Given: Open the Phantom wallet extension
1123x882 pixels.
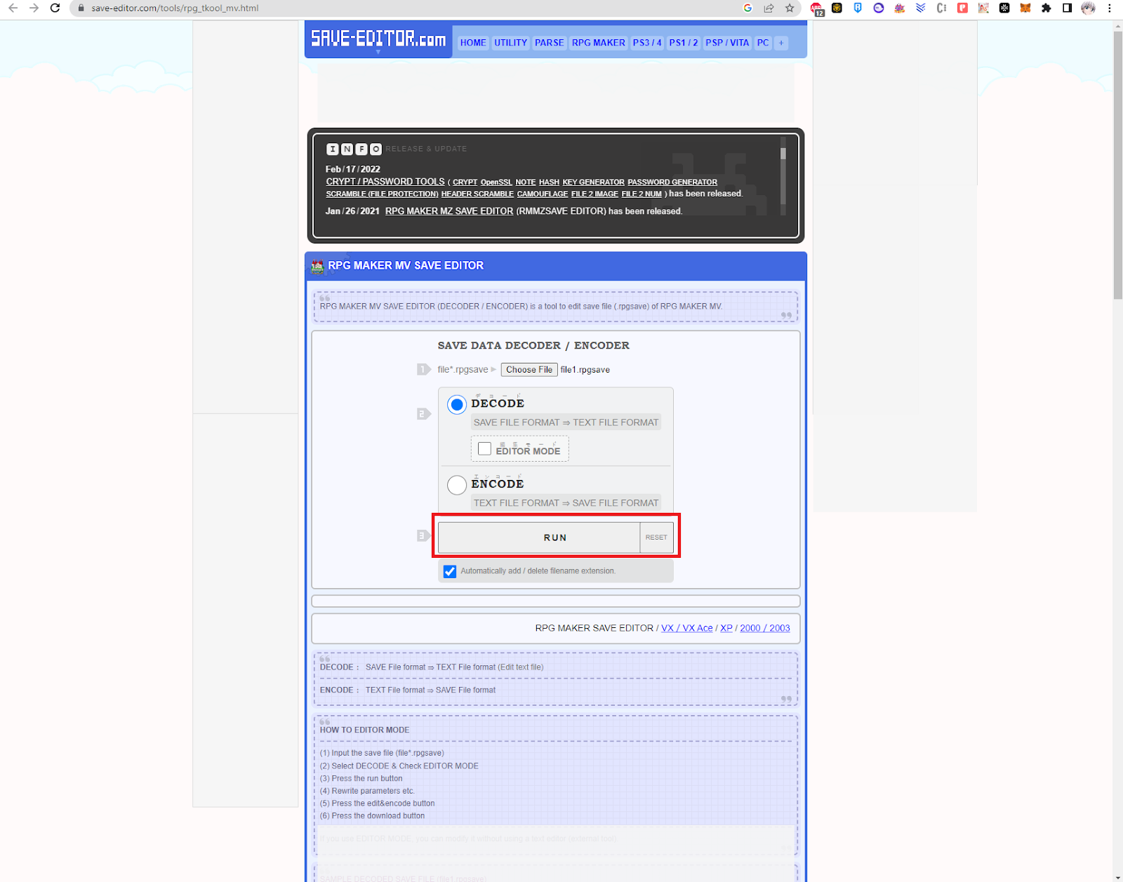Looking at the screenshot, I should click(879, 8).
